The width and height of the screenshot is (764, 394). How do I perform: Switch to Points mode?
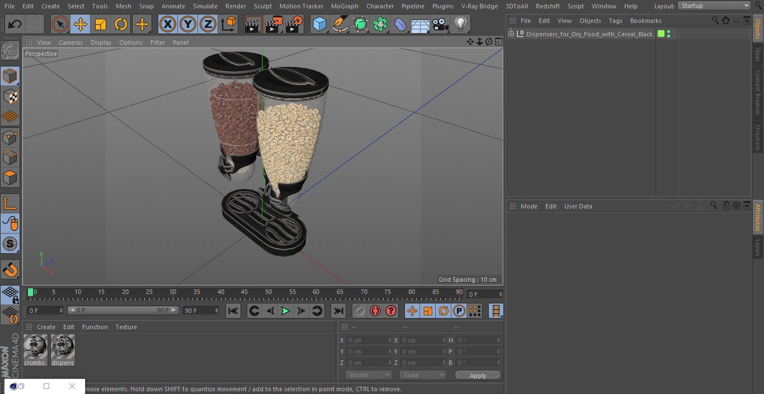pos(10,137)
